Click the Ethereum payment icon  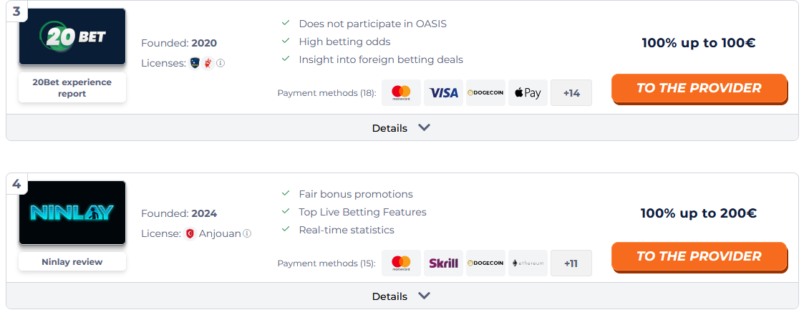click(528, 263)
